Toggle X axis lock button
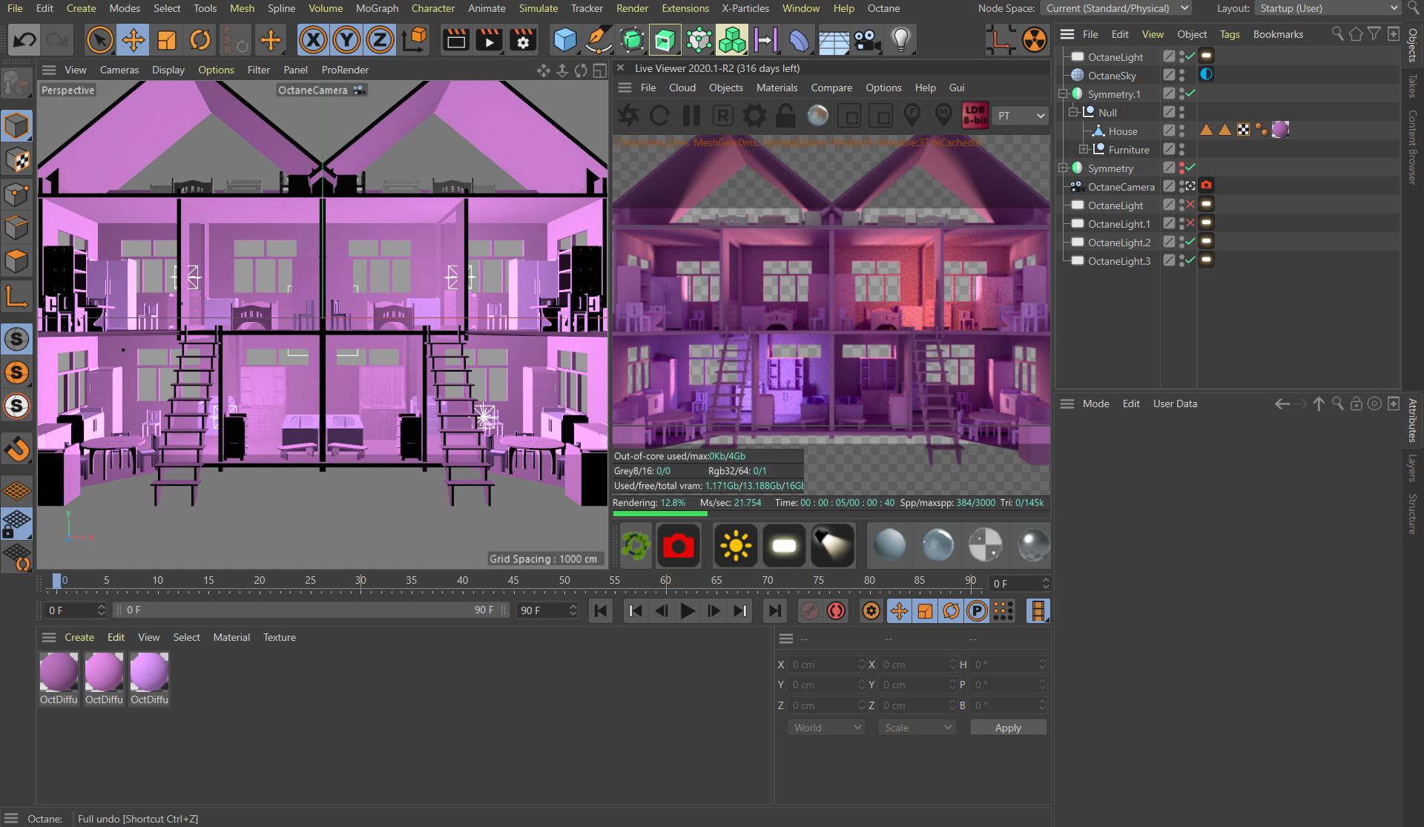Viewport: 1424px width, 827px height. coord(313,40)
